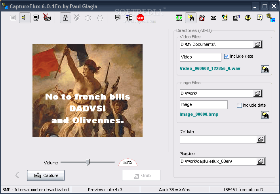
Task: Click Aud: SB =>Wav status text
Action: pyautogui.click(x=175, y=190)
